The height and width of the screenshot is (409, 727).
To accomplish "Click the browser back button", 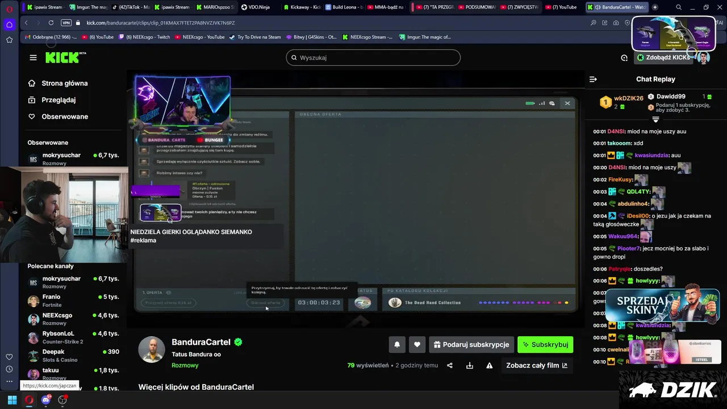I will (26, 23).
